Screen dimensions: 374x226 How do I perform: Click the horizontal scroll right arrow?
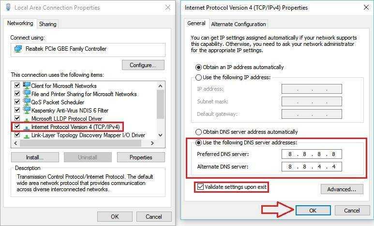point(152,143)
